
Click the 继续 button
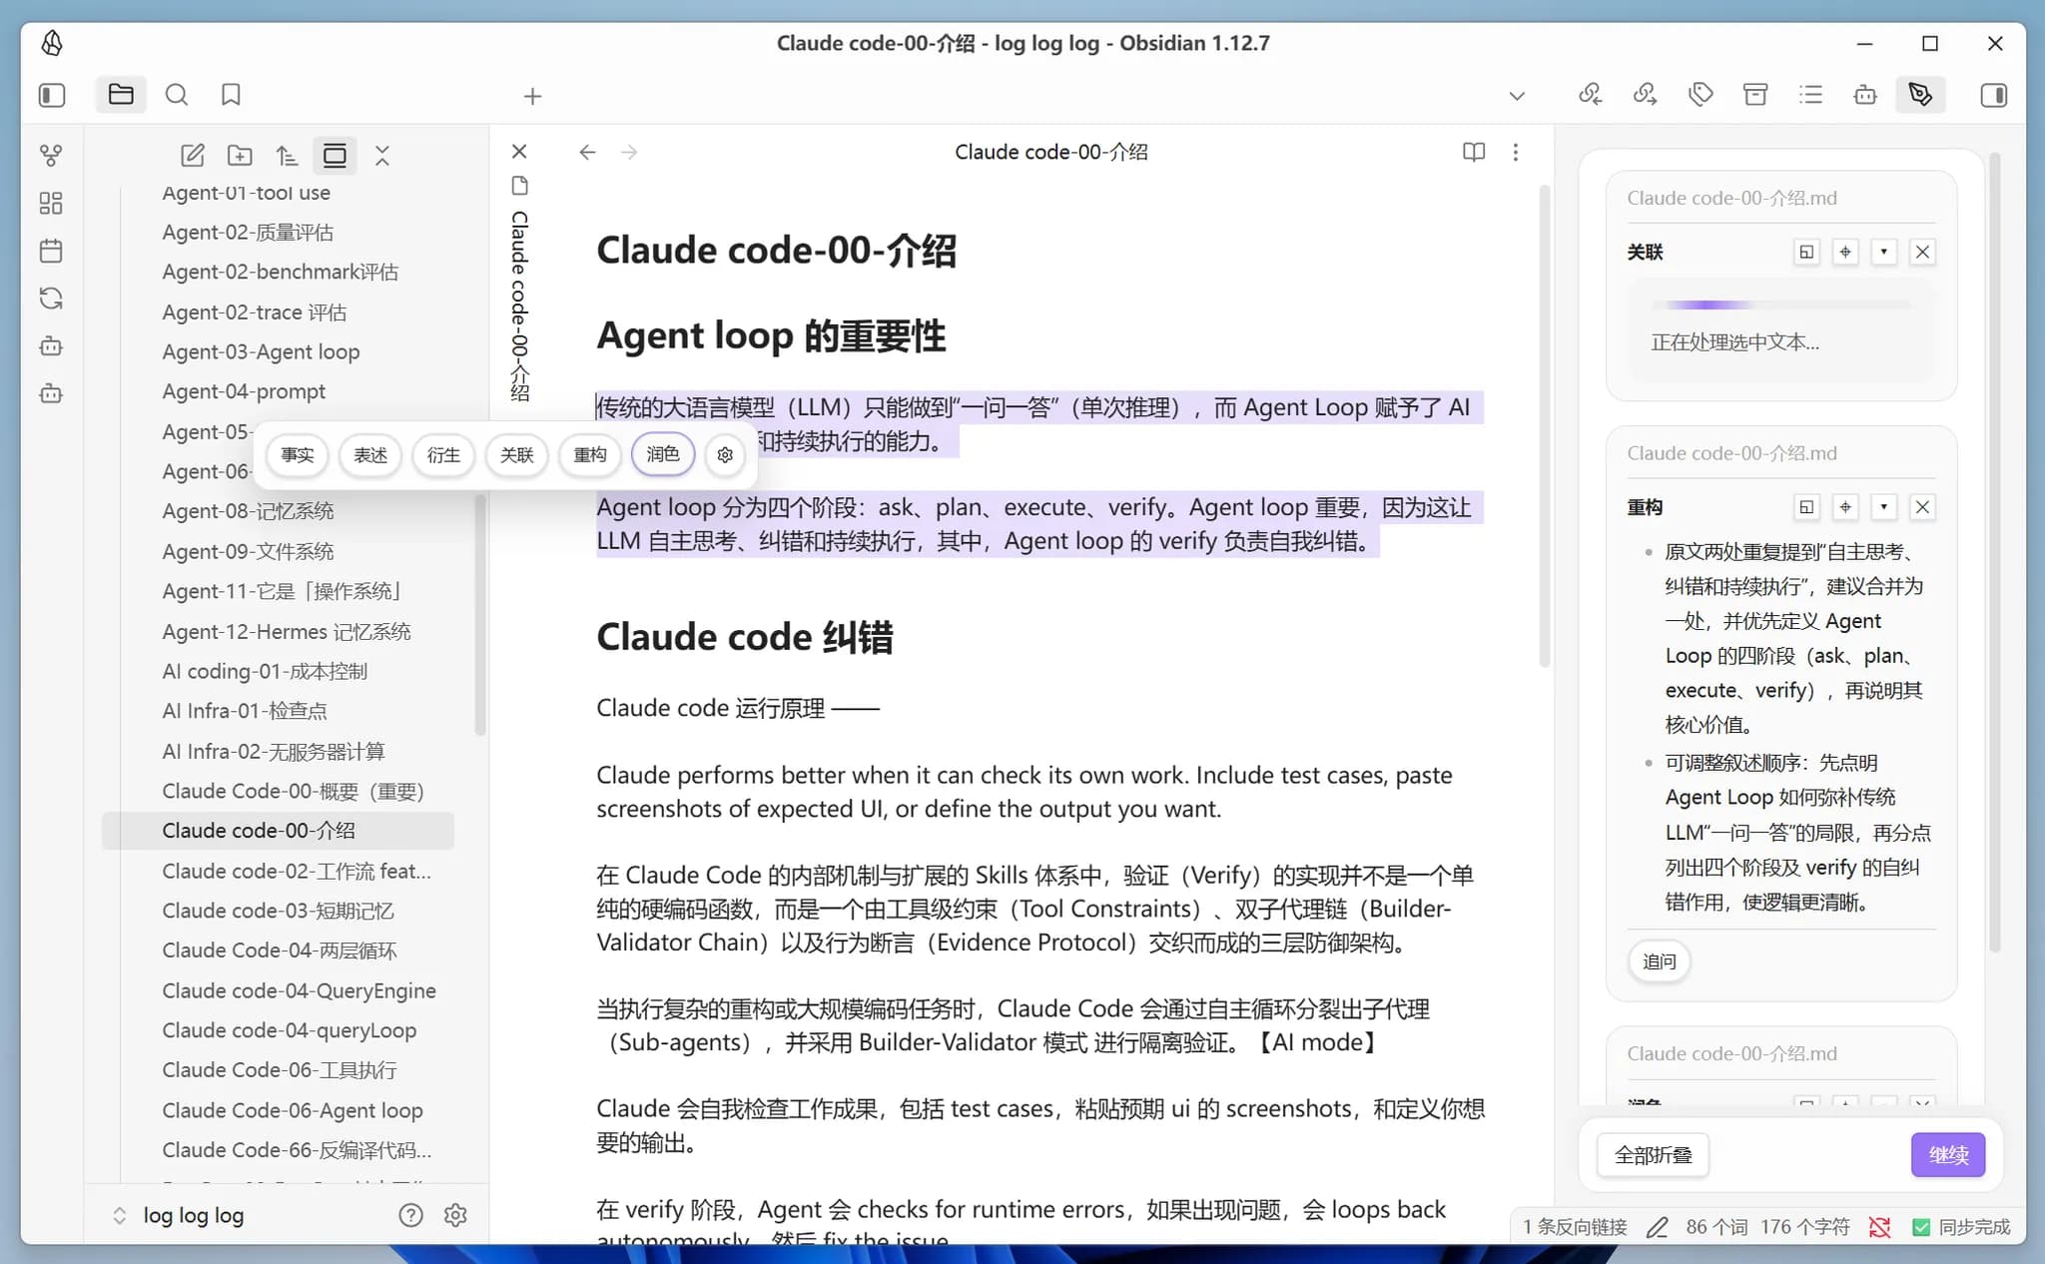[x=1947, y=1155]
